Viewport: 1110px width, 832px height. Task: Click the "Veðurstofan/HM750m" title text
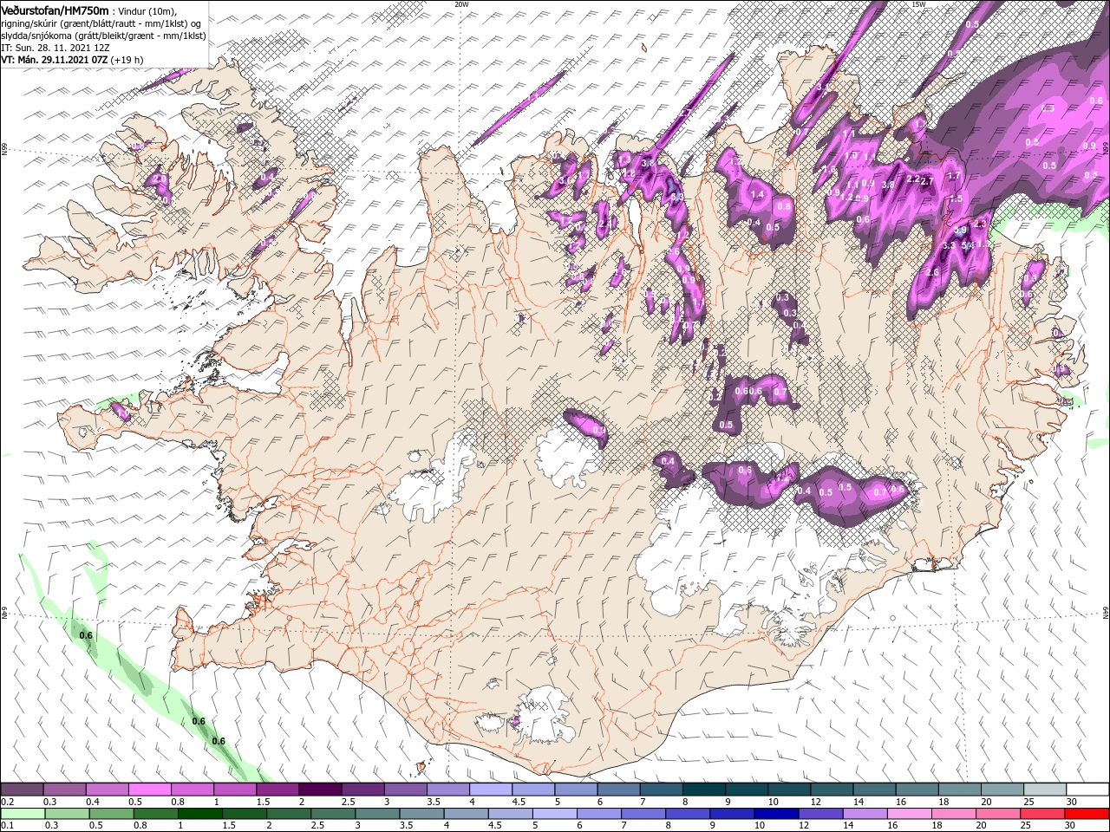click(55, 10)
